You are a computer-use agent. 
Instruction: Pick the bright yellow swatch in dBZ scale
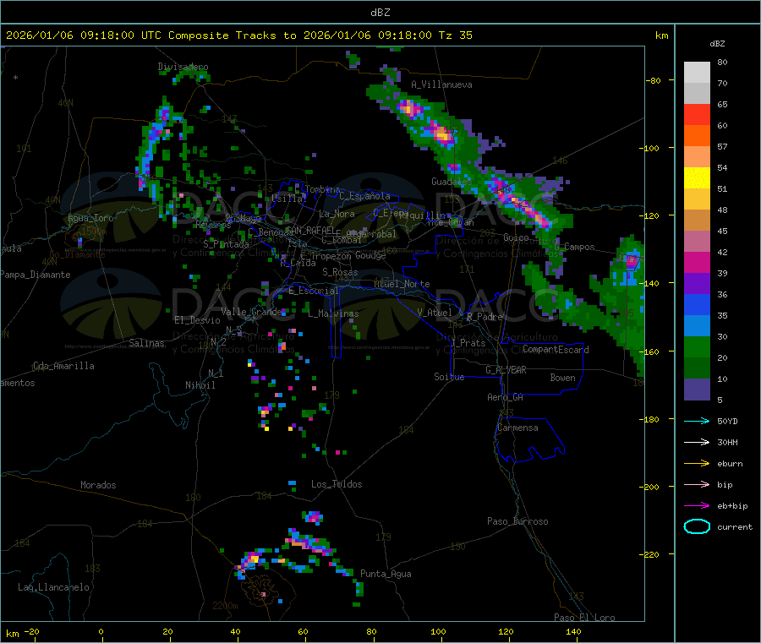[697, 178]
